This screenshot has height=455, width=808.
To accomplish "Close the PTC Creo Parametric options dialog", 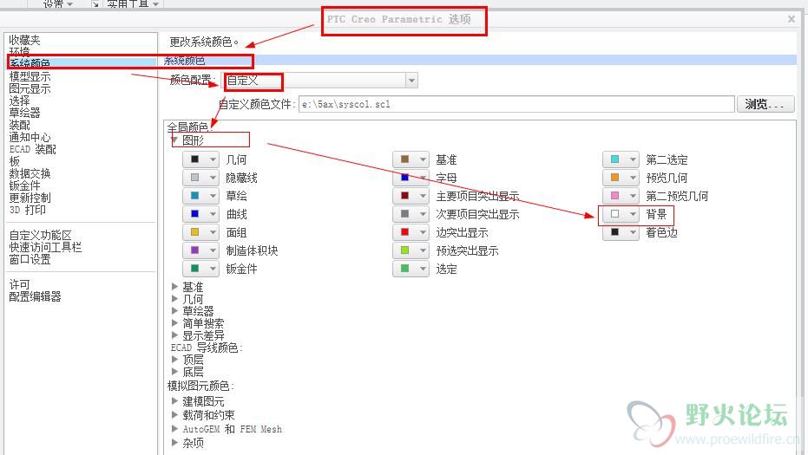I will click(792, 19).
